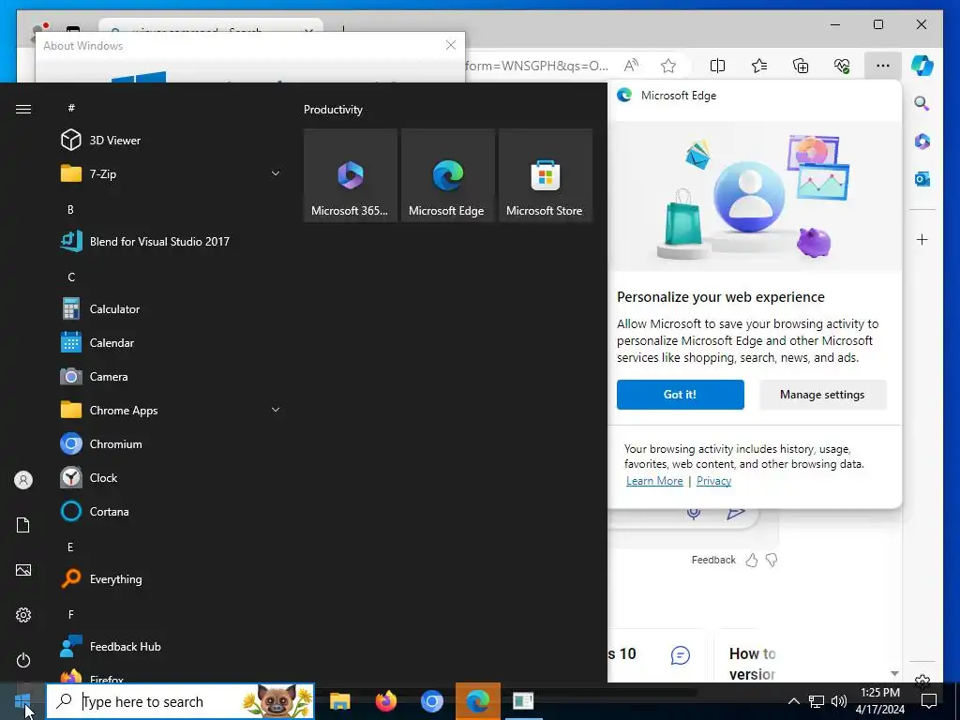This screenshot has height=720, width=960.
Task: Click the Manage settings button
Action: click(x=822, y=395)
